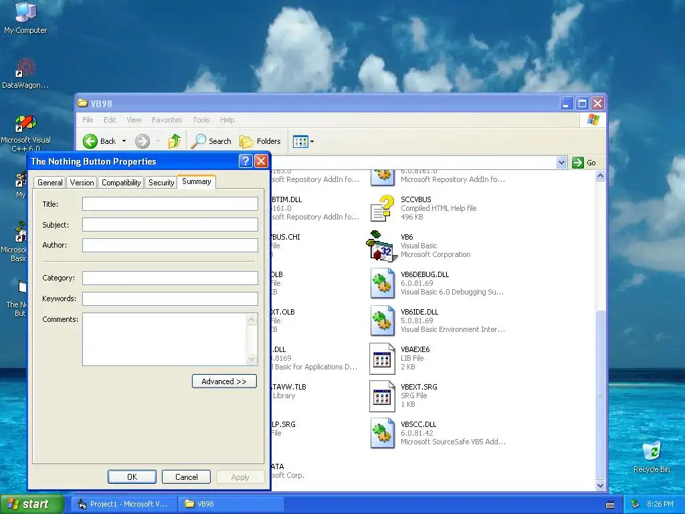Open the Favorites menu in VB98

click(167, 120)
